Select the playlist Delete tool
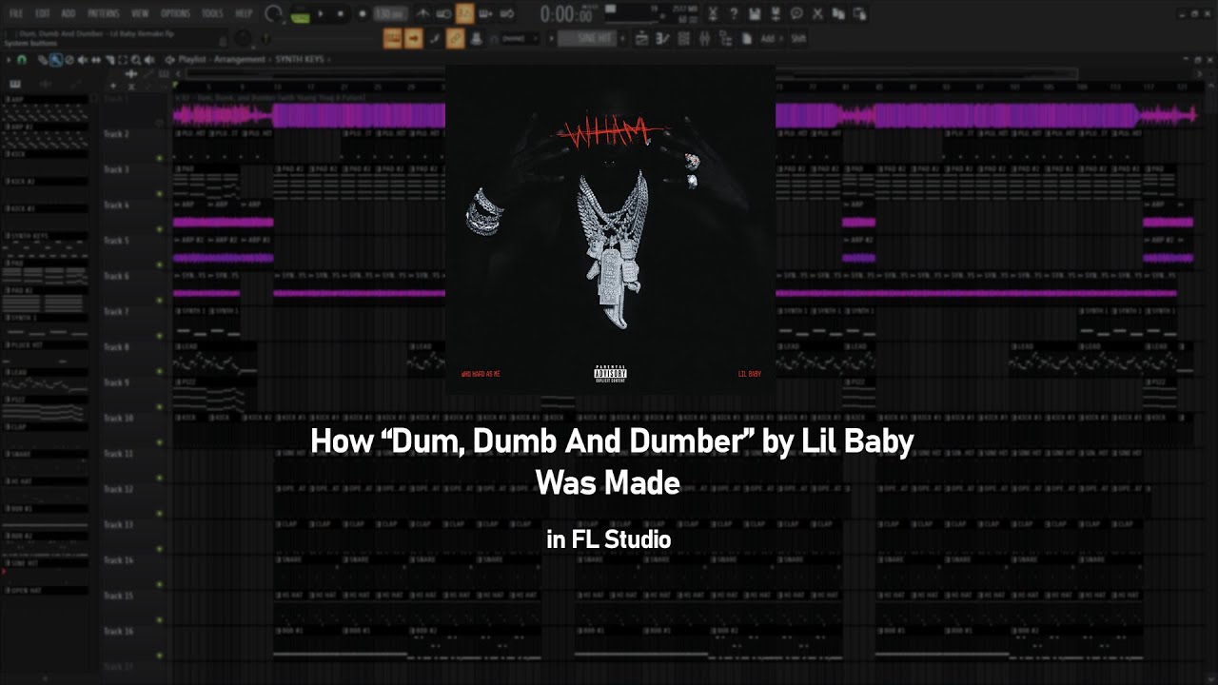Screen dimensions: 1218x685 pos(69,59)
